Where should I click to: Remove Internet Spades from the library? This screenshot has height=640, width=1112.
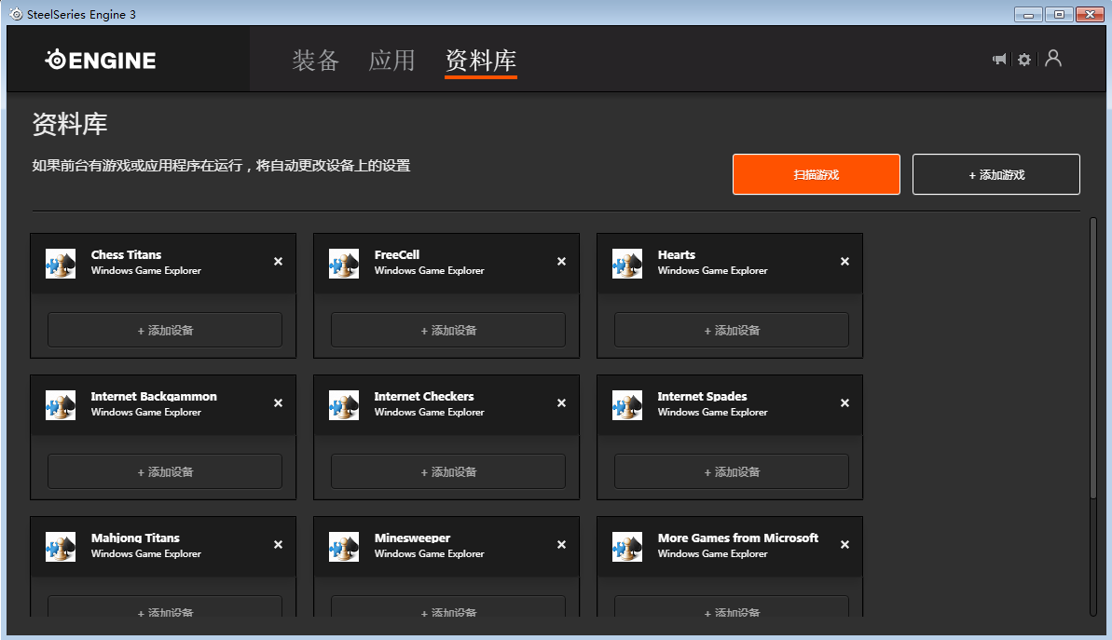point(844,403)
